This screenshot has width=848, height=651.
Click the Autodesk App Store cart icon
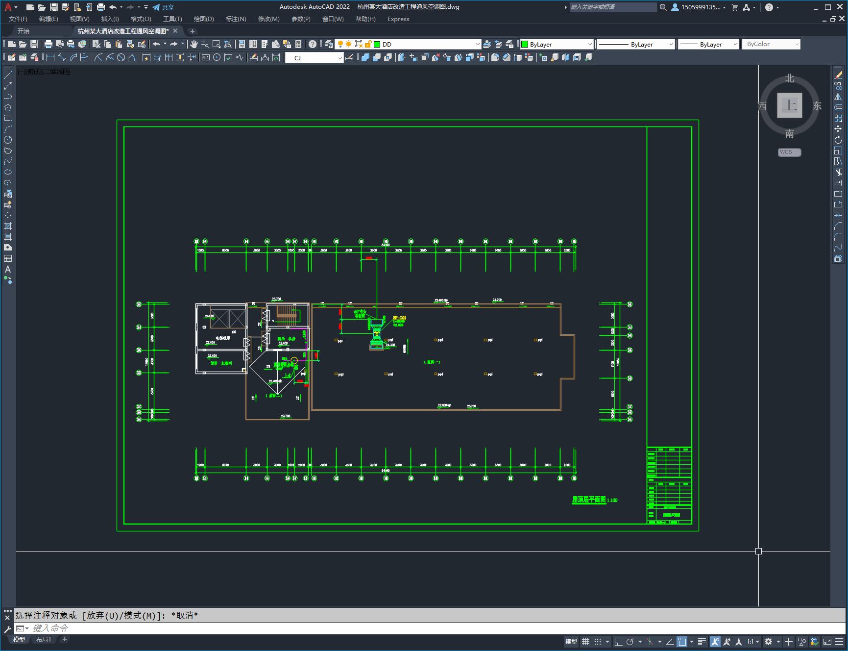pyautogui.click(x=734, y=7)
